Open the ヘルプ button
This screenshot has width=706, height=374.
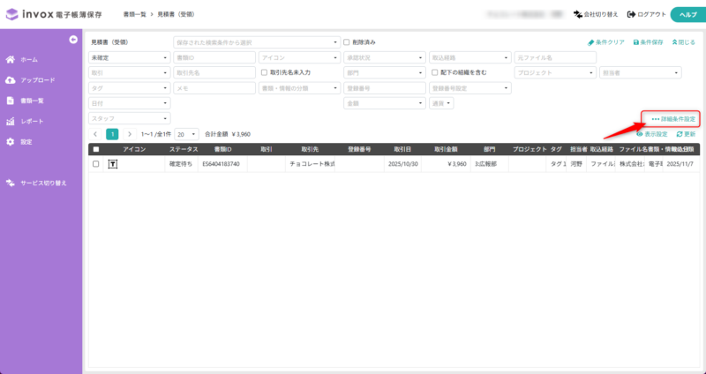(x=688, y=14)
